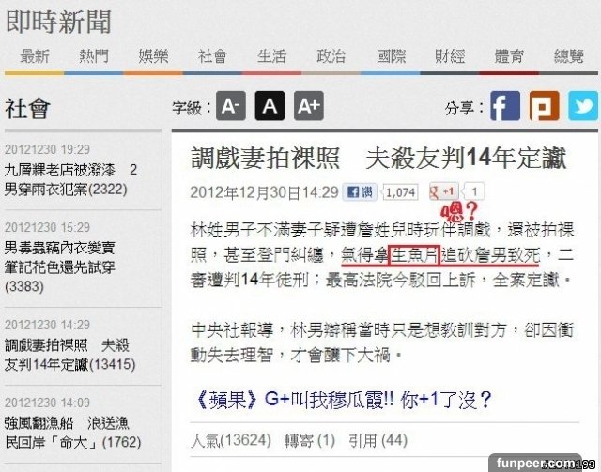Open the 娛樂 category tab

(153, 56)
